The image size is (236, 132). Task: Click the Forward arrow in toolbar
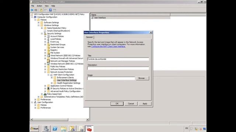pos(36,10)
